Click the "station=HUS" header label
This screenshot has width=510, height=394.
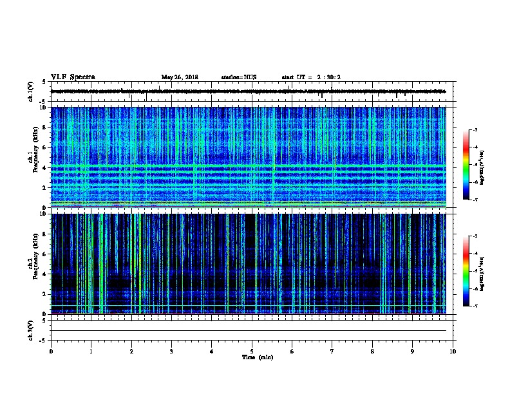(x=239, y=77)
